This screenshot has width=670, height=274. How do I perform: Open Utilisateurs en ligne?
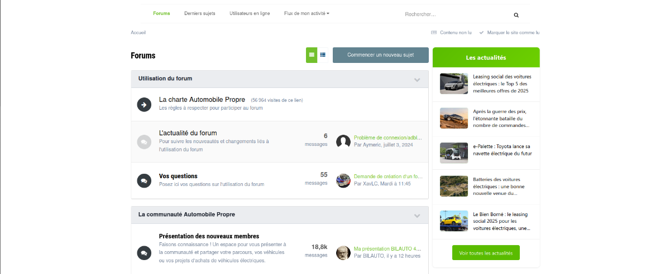click(x=250, y=13)
